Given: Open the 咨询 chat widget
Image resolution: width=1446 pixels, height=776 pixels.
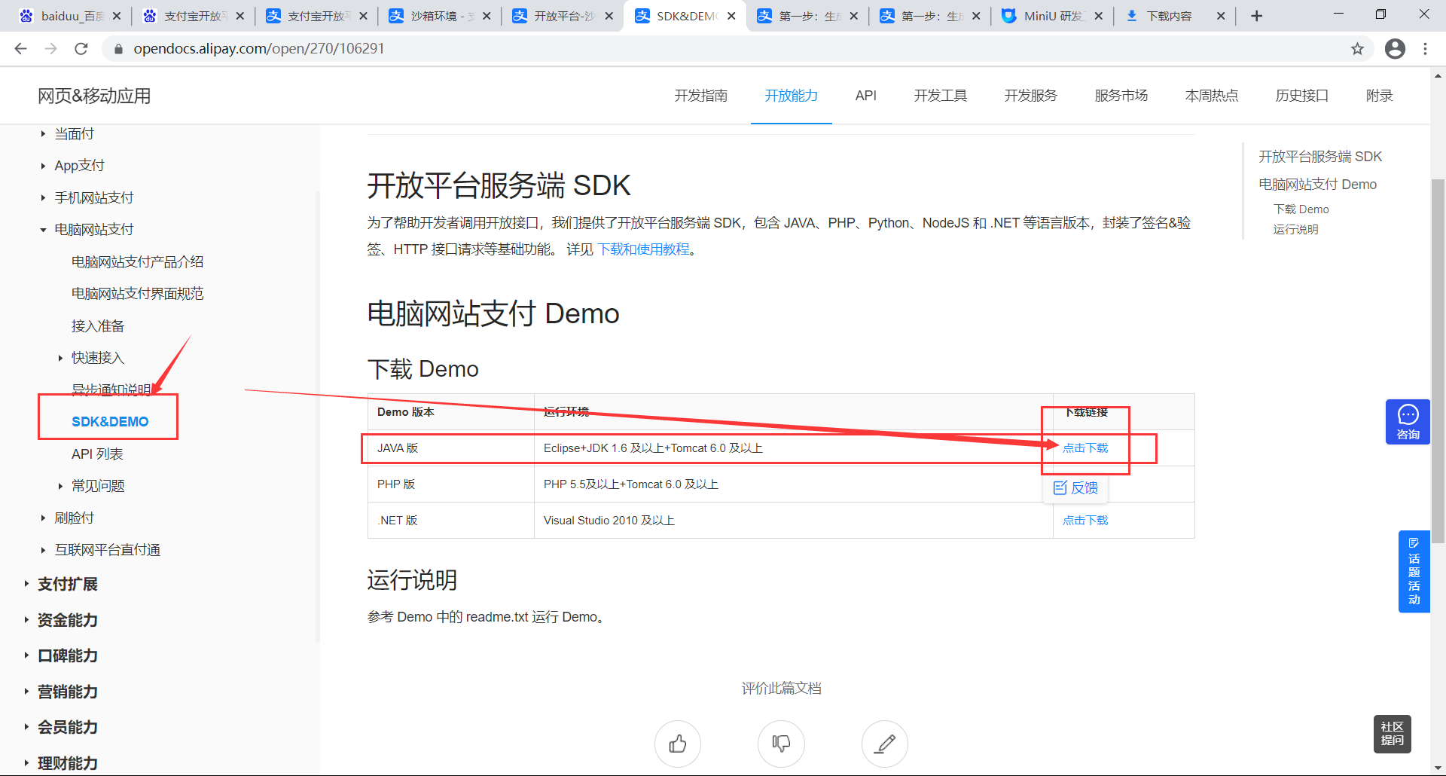Looking at the screenshot, I should point(1408,422).
